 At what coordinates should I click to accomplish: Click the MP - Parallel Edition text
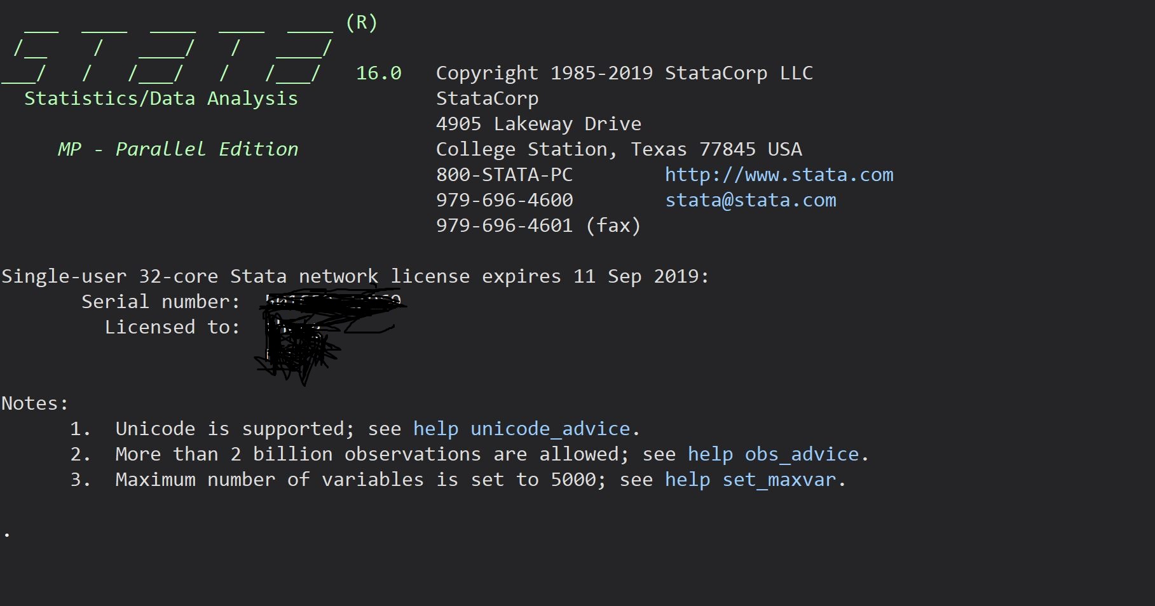(177, 149)
